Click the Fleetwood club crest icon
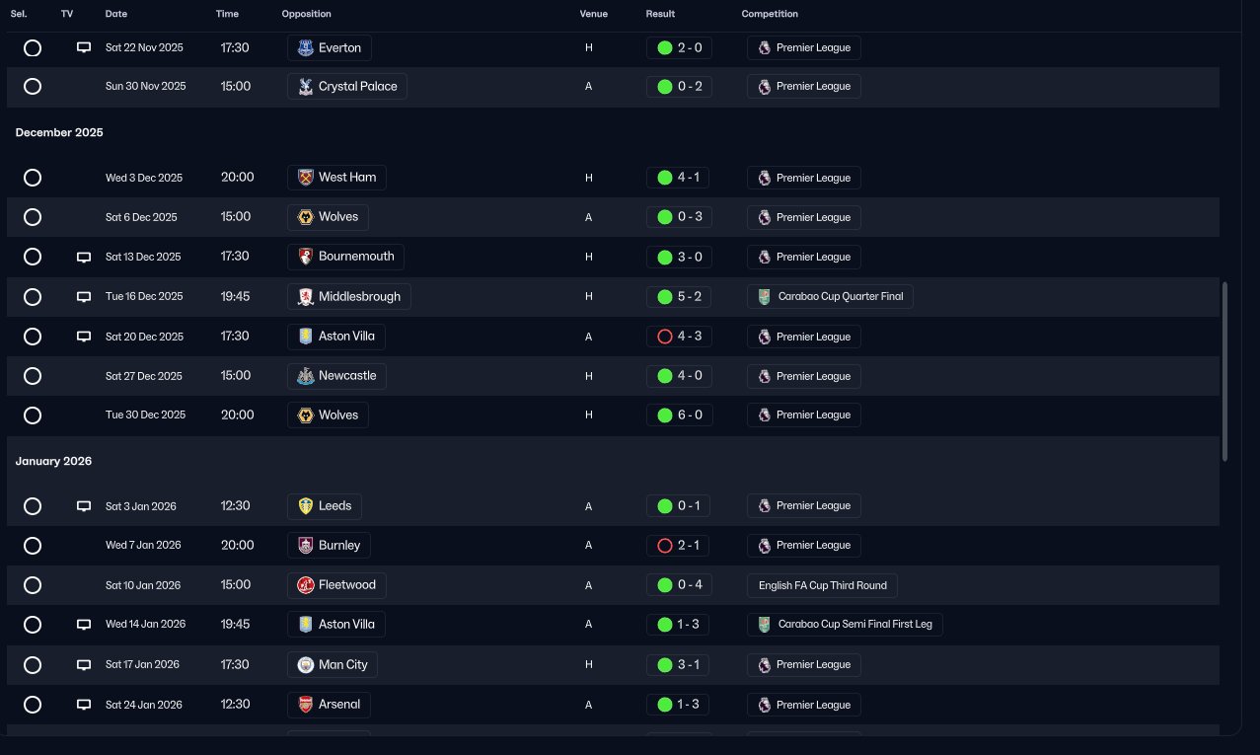Image resolution: width=1260 pixels, height=755 pixels. (x=306, y=585)
